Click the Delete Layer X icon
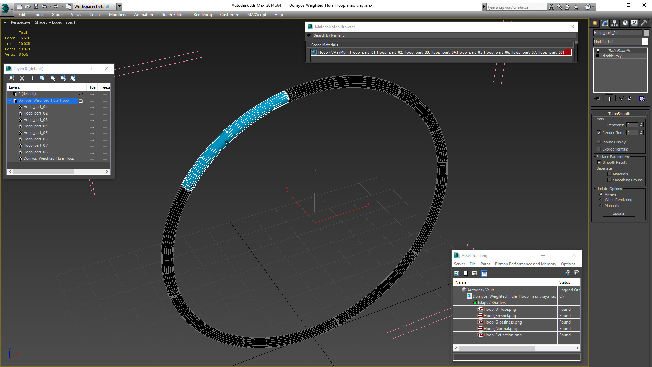 click(22, 78)
